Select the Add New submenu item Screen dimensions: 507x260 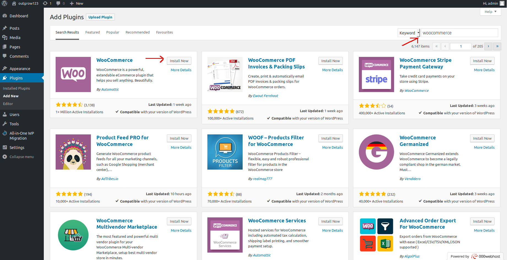click(x=11, y=96)
